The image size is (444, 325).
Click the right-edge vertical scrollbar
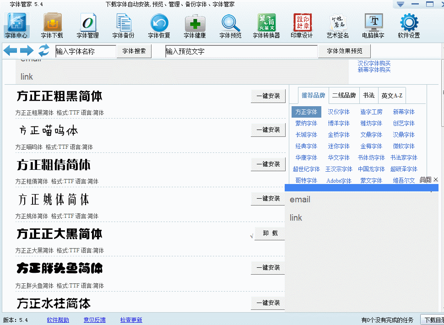[443, 92]
